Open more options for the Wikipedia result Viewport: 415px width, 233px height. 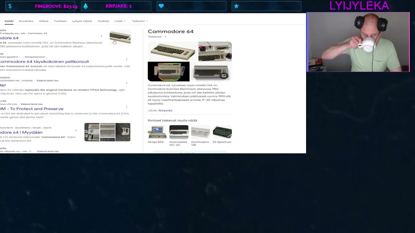coord(101,36)
